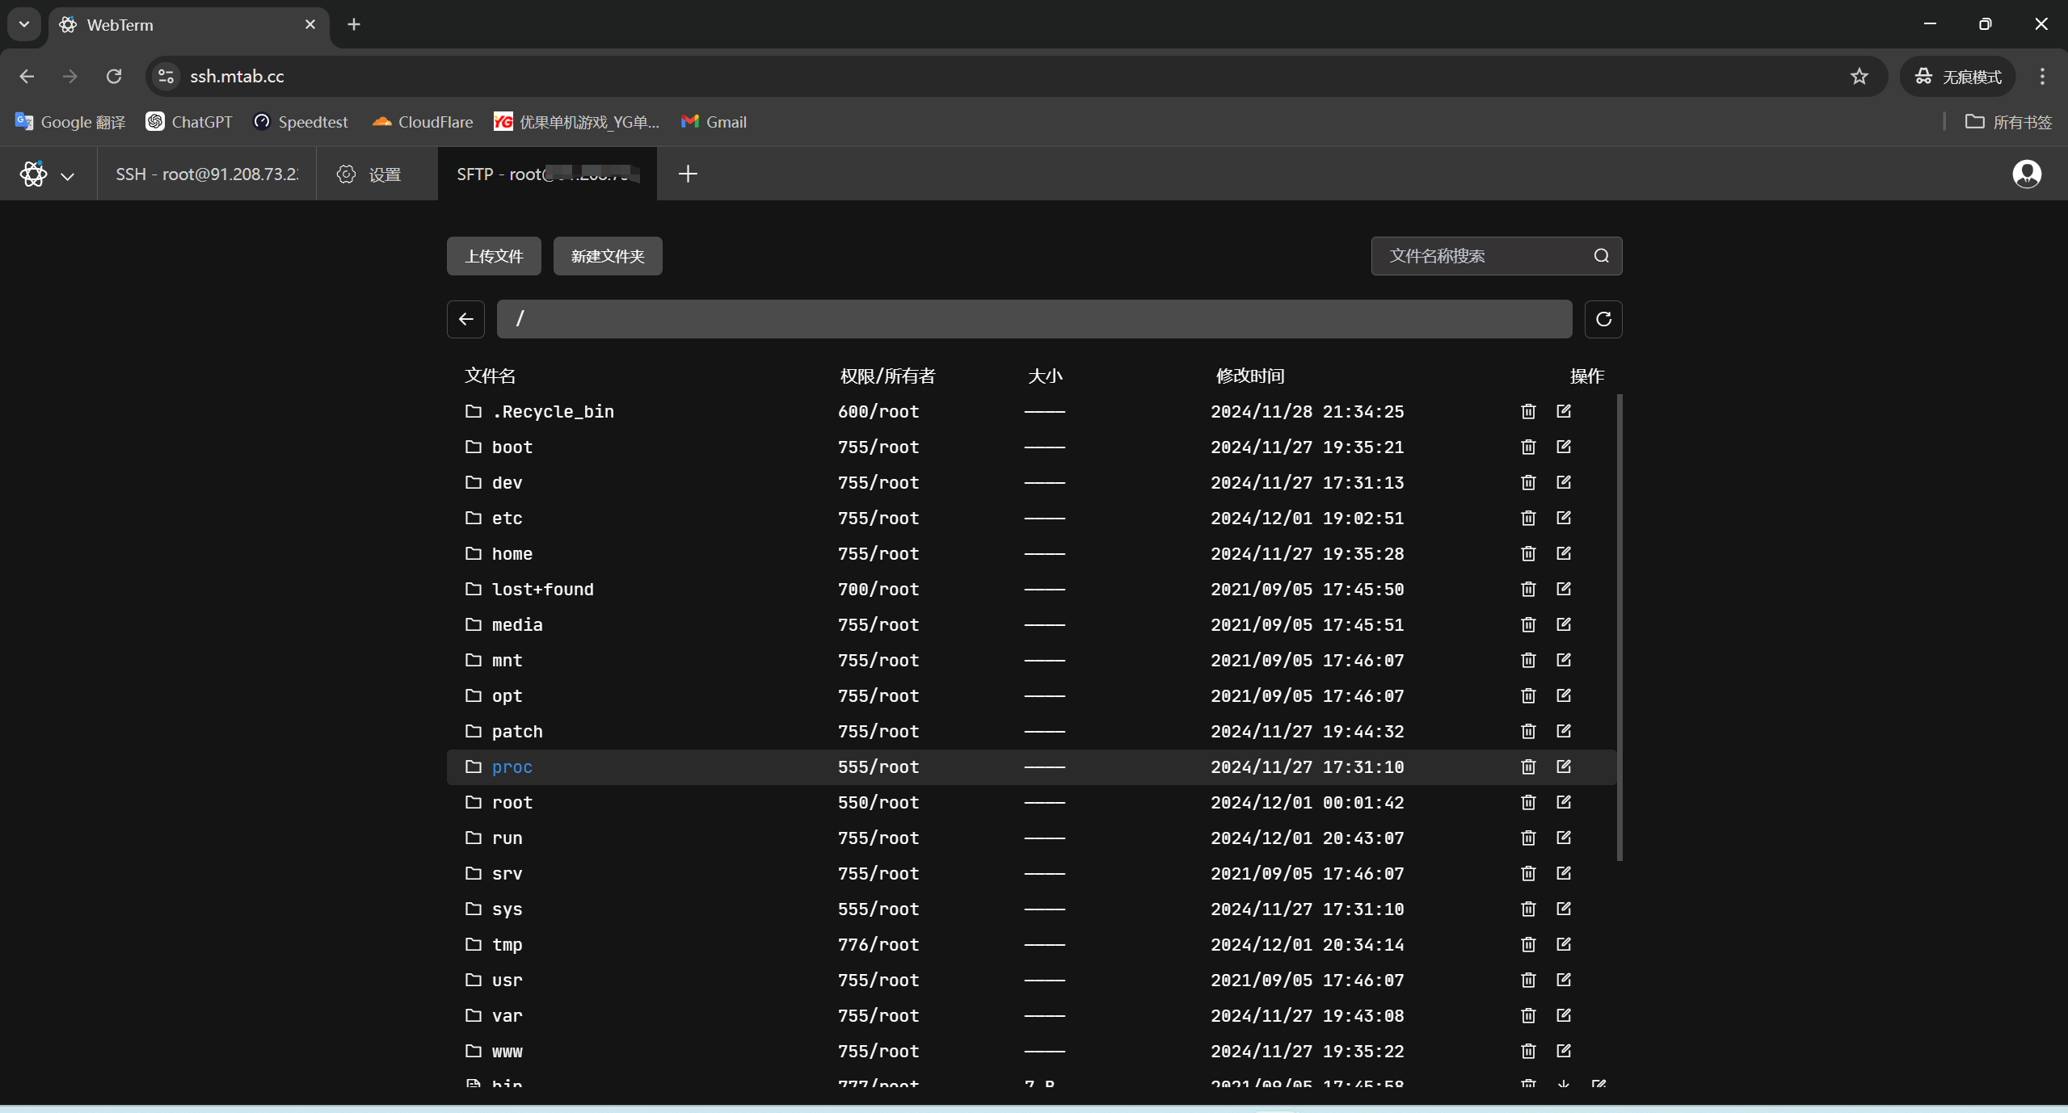This screenshot has height=1113, width=2068.
Task: Delete the .Recycle_bin folder
Action: click(x=1527, y=411)
